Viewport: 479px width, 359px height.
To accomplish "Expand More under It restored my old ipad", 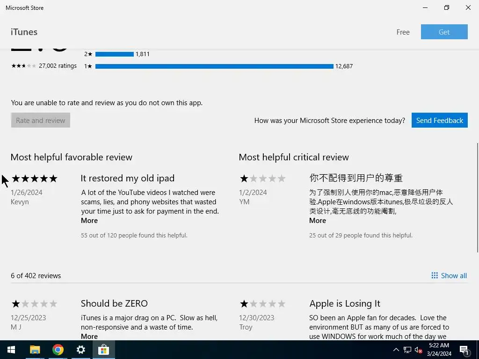I will (x=89, y=221).
